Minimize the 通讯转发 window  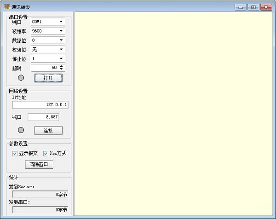[x=241, y=7]
